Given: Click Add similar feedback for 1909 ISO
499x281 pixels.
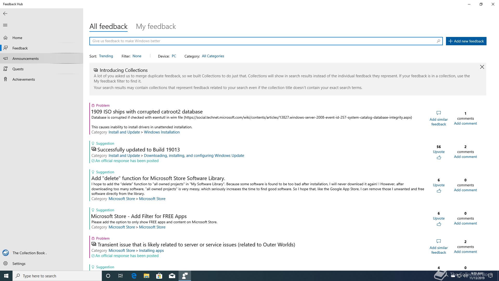Looking at the screenshot, I should 439,119.
